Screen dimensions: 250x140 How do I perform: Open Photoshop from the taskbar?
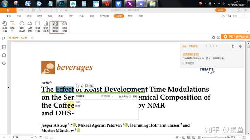click(61, 4)
